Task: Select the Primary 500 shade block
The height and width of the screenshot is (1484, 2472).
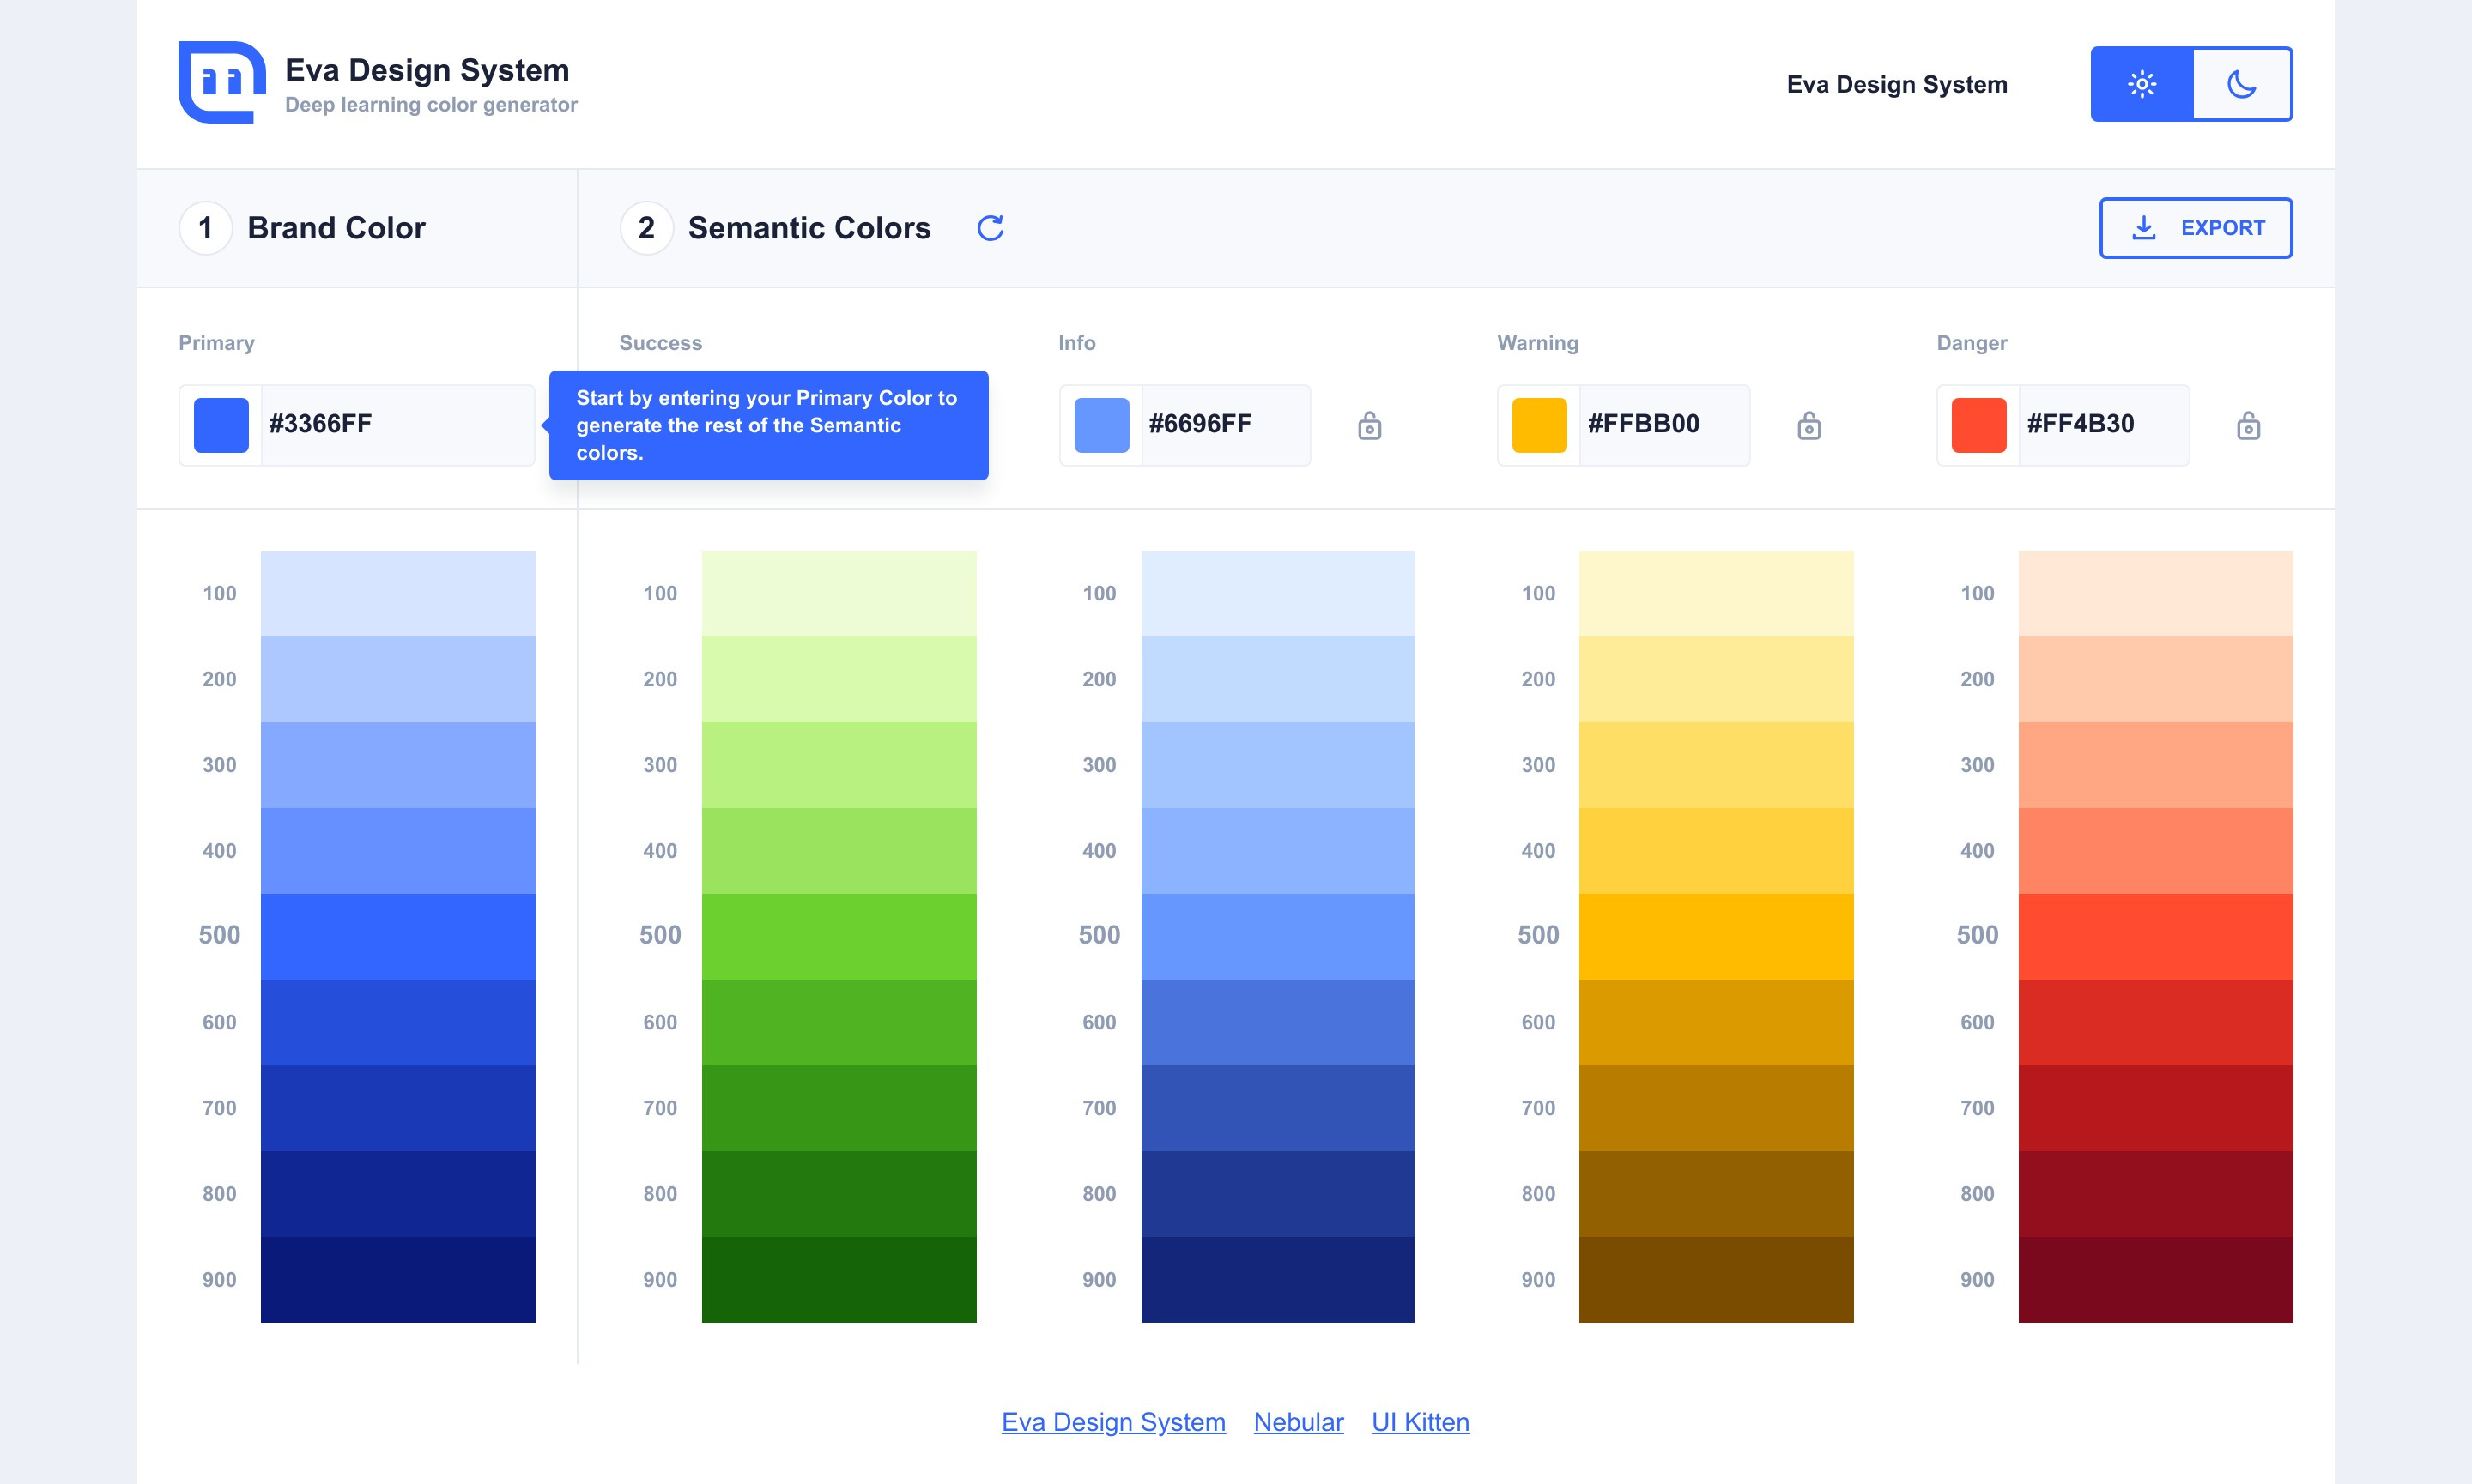Action: click(397, 936)
